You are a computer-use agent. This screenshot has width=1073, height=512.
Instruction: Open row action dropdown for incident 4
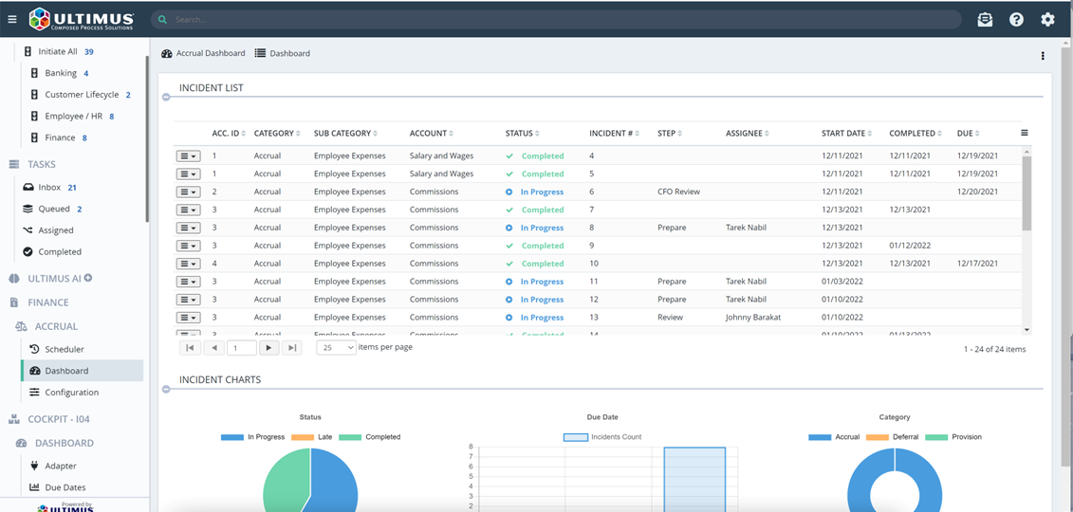pos(188,155)
